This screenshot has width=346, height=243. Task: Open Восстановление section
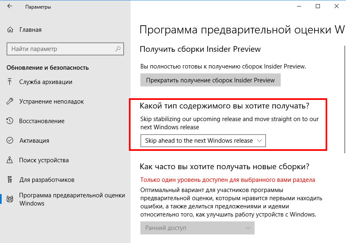coord(42,121)
